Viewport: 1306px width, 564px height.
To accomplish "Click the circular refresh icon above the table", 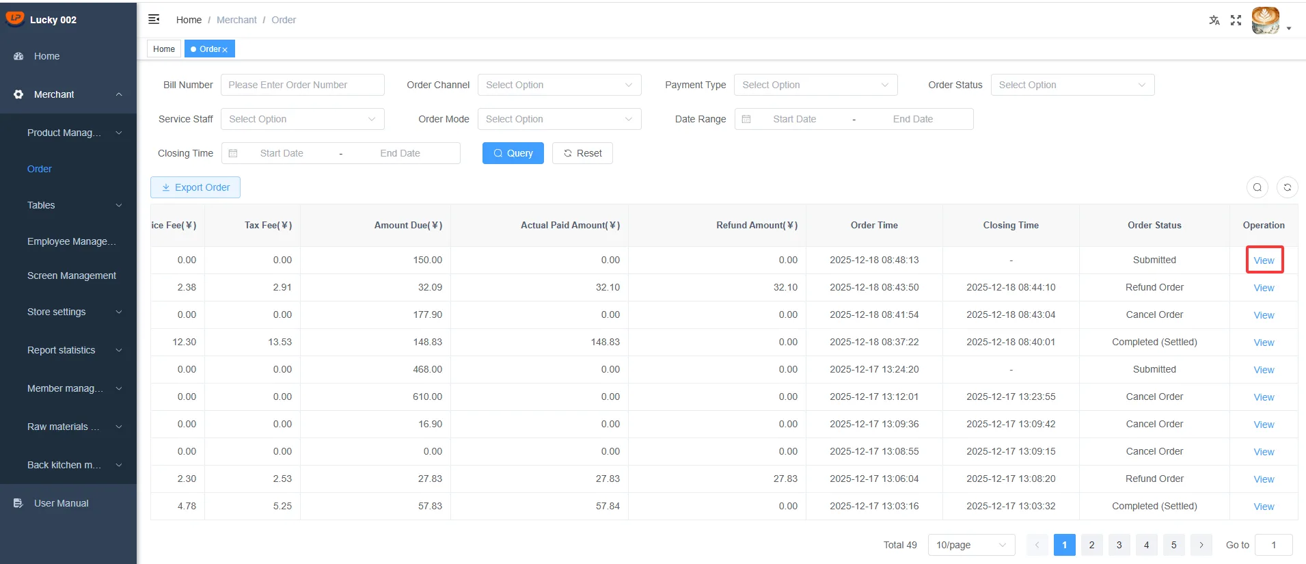I will (1288, 187).
